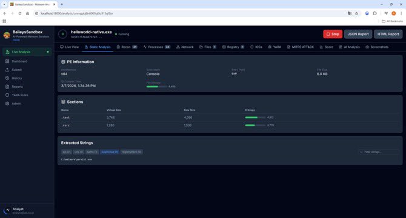Show the Score tab

[x=326, y=47]
